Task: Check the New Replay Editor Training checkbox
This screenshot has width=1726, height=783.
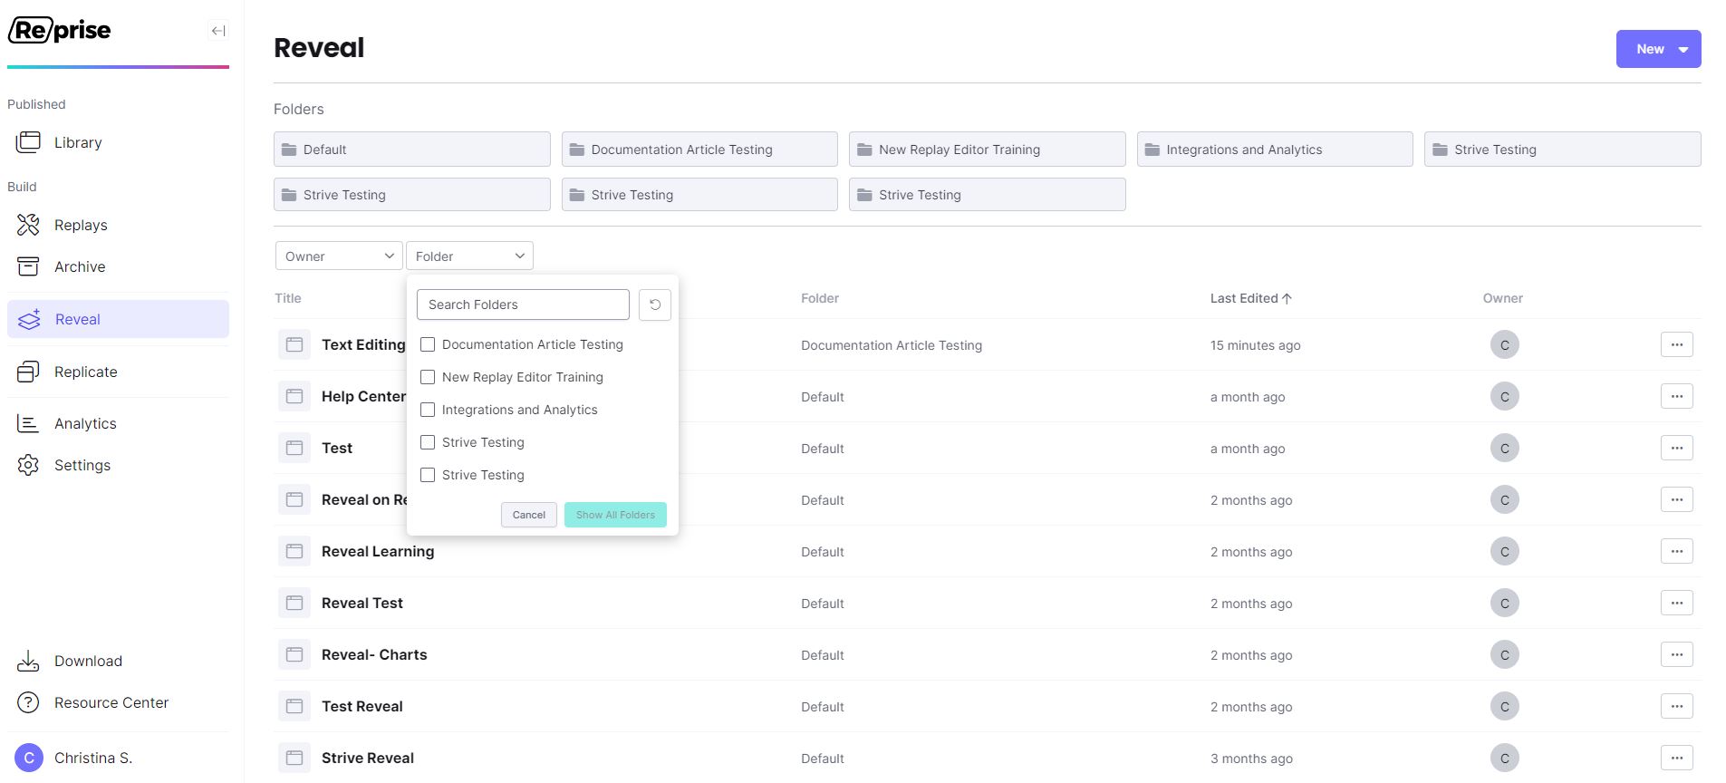Action: (428, 377)
